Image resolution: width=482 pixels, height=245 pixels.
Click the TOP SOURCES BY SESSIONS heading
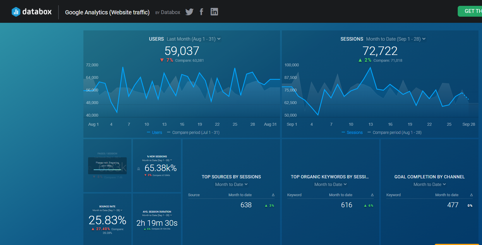231,177
